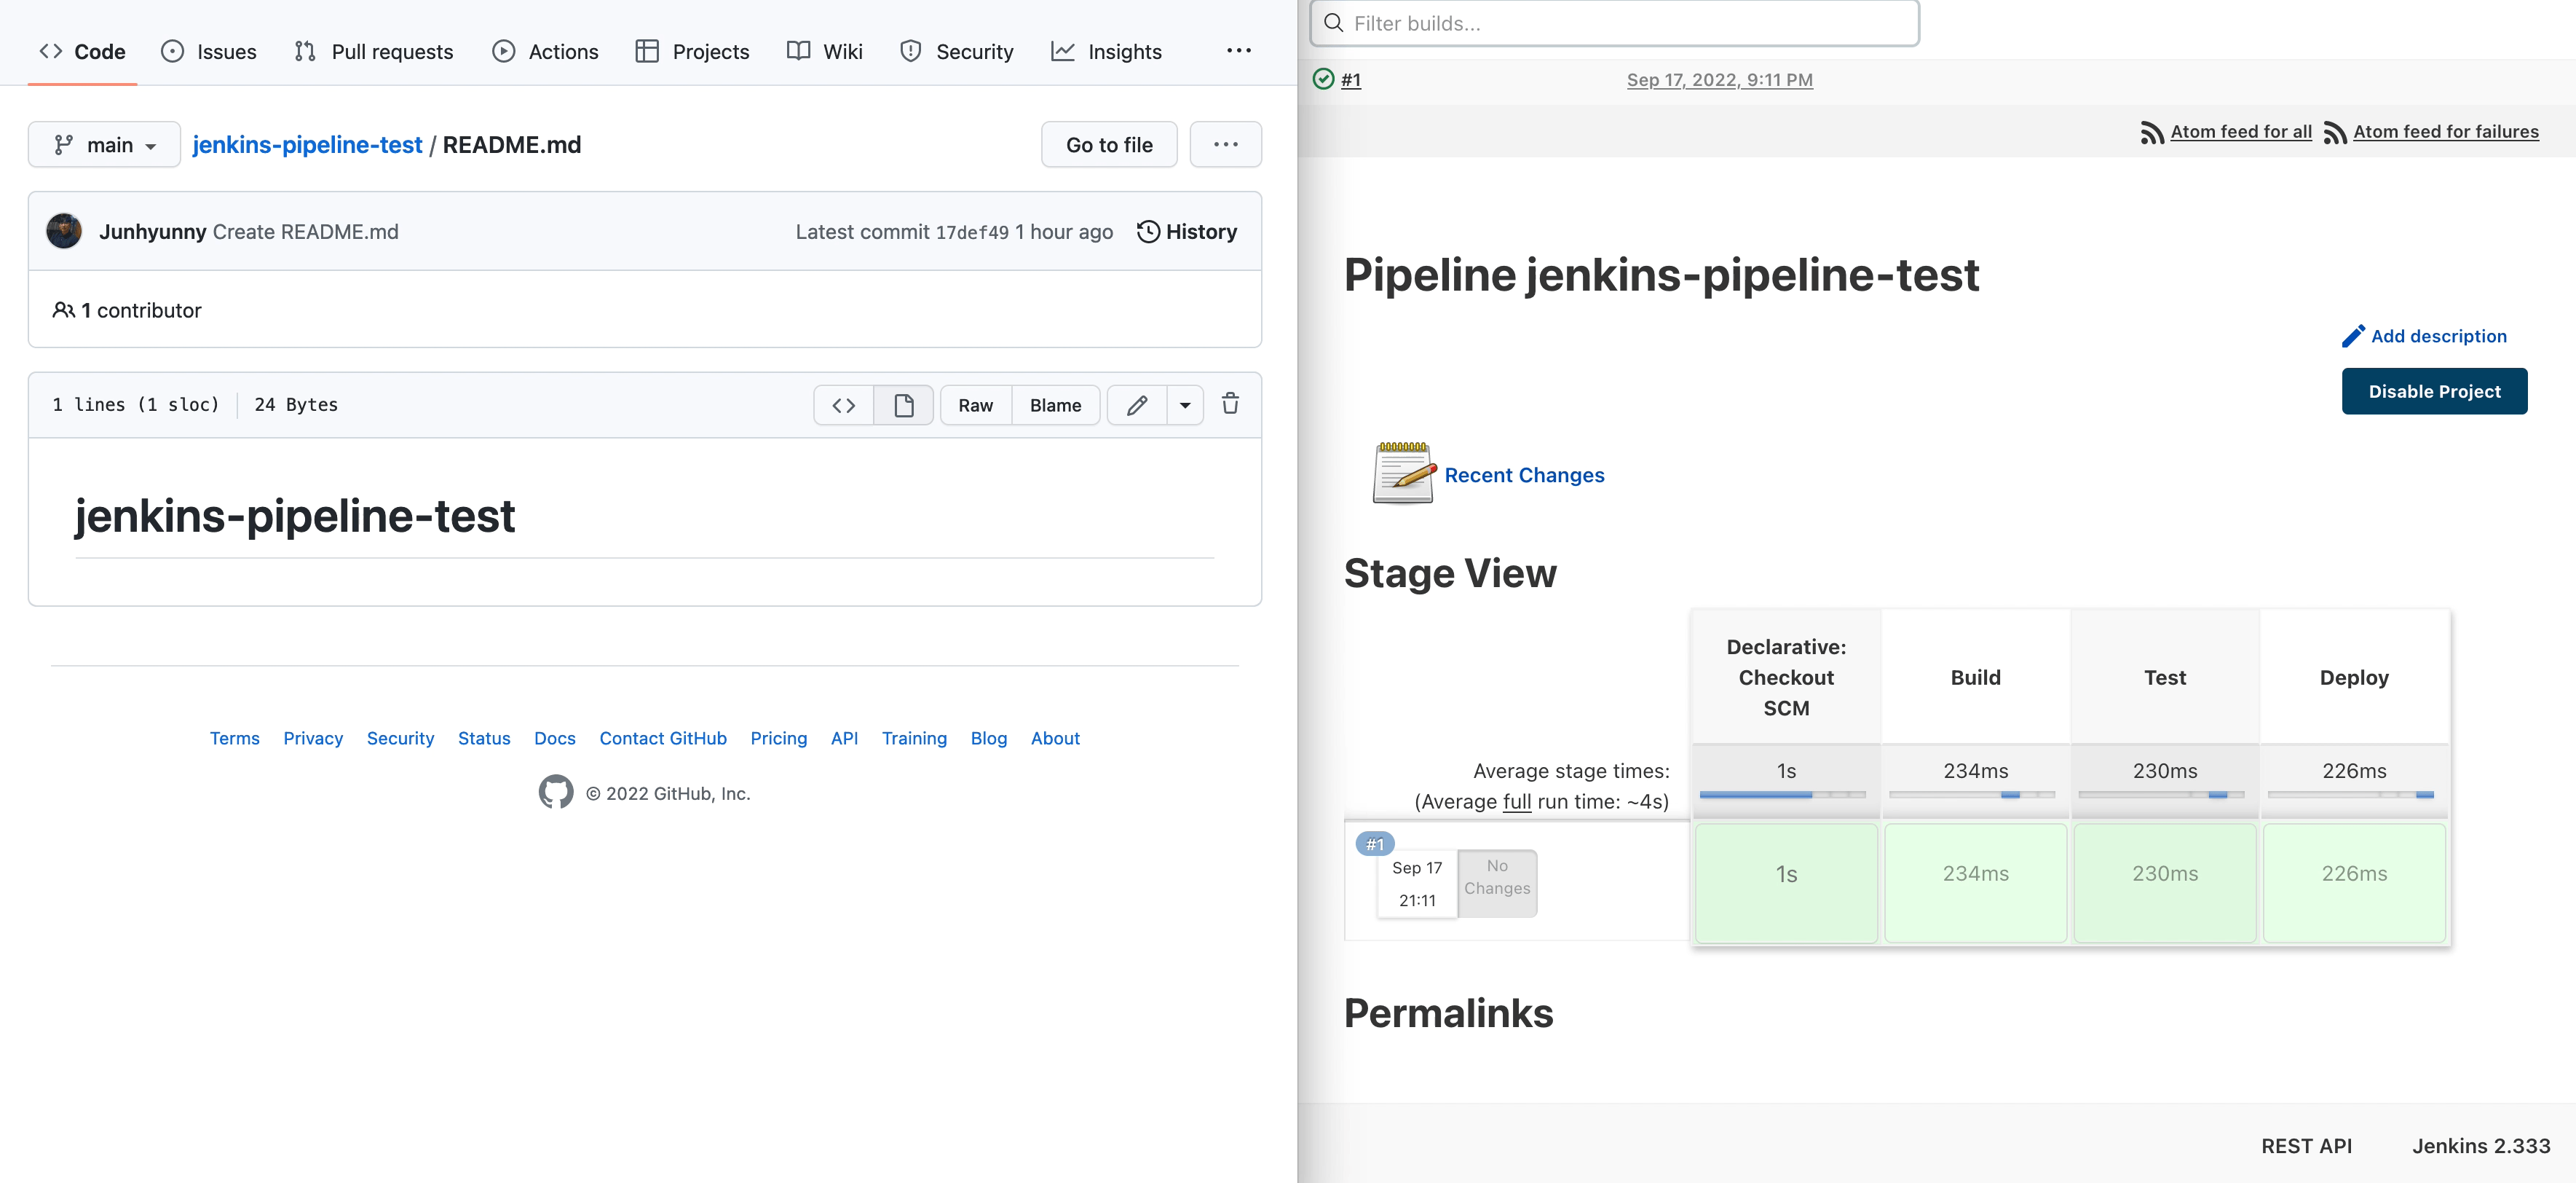Open the edit options dropdown arrow
2576x1183 pixels.
click(x=1185, y=405)
